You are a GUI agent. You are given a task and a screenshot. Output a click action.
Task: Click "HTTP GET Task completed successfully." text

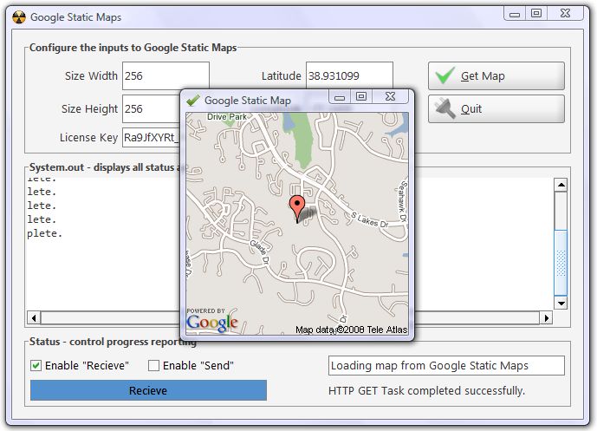click(x=426, y=390)
